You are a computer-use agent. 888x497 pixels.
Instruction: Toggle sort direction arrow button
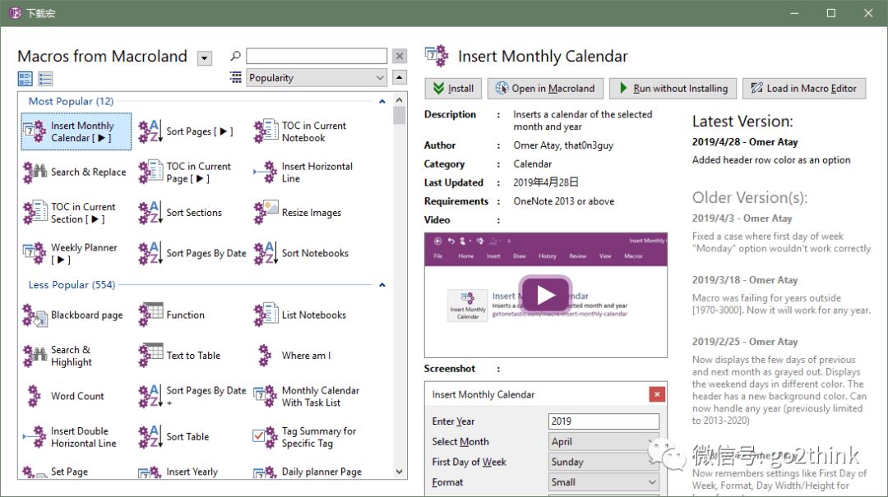[400, 77]
